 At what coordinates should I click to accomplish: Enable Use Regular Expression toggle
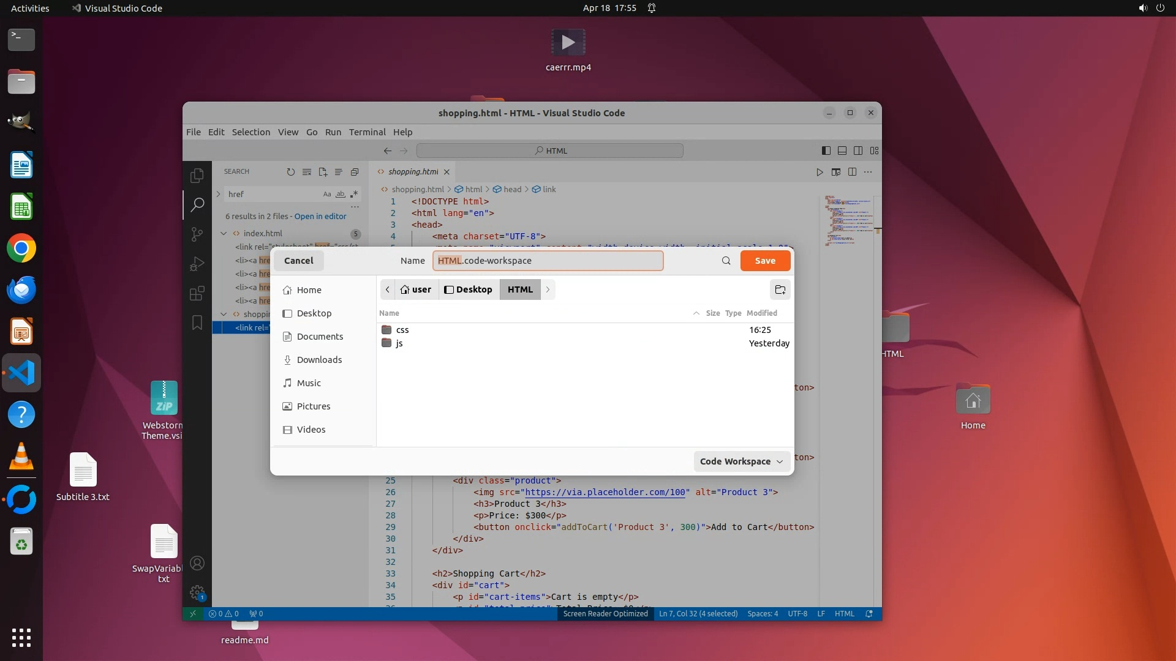click(354, 195)
